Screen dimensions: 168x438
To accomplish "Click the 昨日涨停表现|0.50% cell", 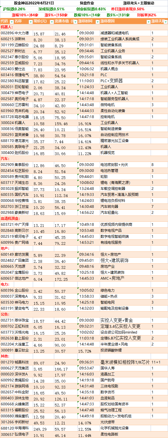I will 128,9.
